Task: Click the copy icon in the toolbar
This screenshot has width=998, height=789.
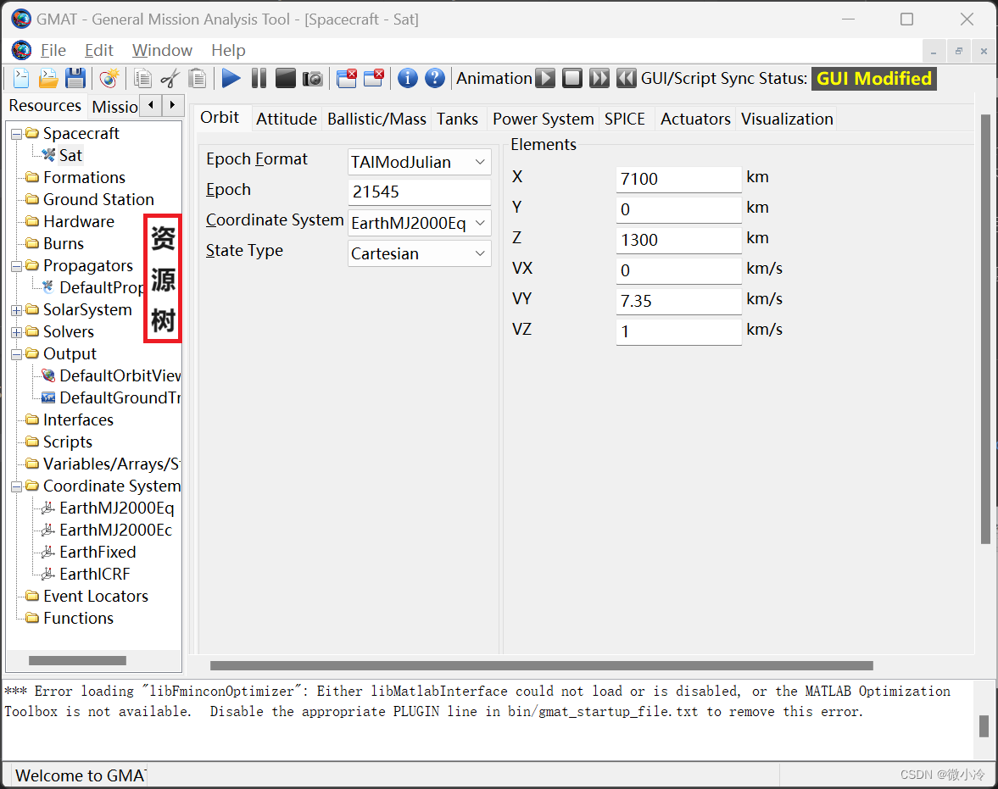Action: point(142,78)
